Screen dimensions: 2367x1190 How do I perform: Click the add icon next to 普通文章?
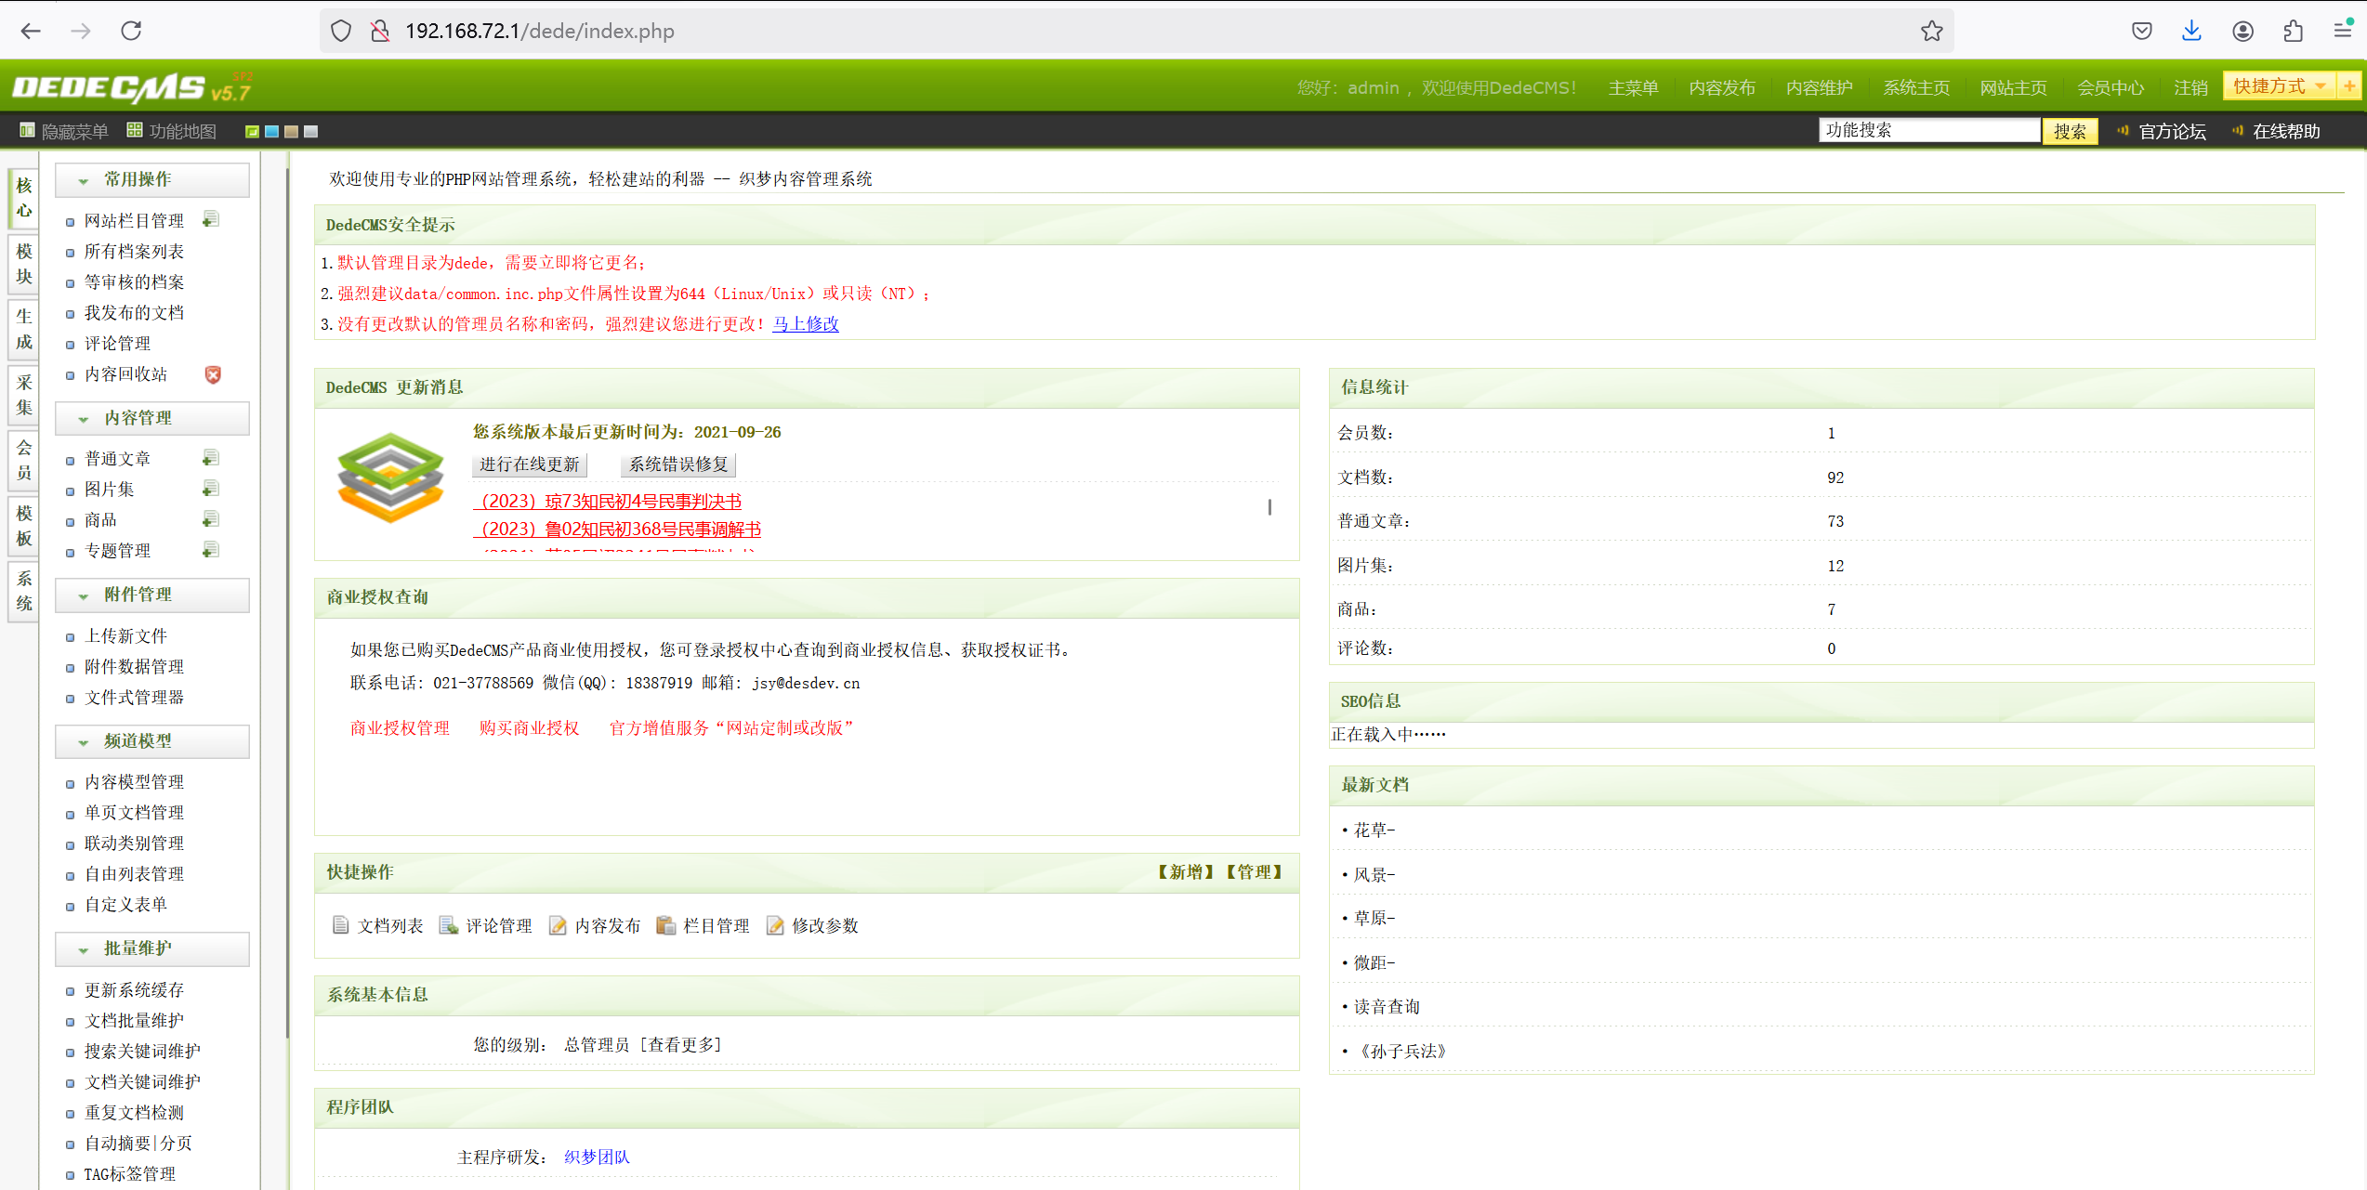coord(211,458)
